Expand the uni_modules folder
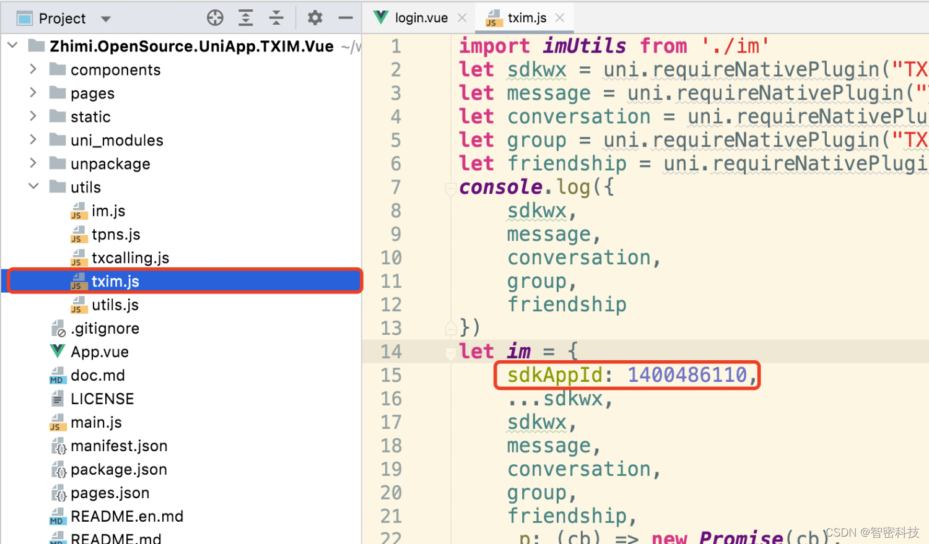Viewport: 929px width, 544px height. (x=33, y=139)
